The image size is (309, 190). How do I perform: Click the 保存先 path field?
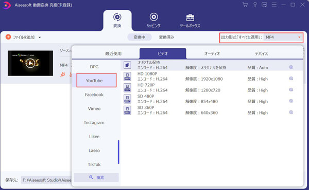coord(46,180)
